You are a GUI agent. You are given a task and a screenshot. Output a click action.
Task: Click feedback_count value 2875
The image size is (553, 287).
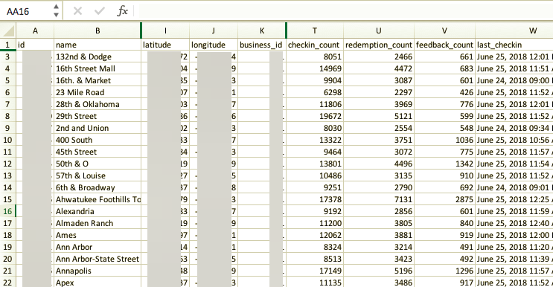(x=444, y=199)
